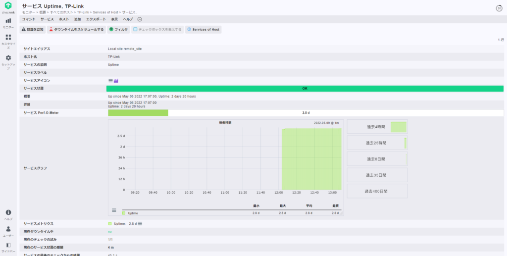507x256 pixels.
Task: Click TP-Link in the breadcrumb
Action: coord(83,12)
